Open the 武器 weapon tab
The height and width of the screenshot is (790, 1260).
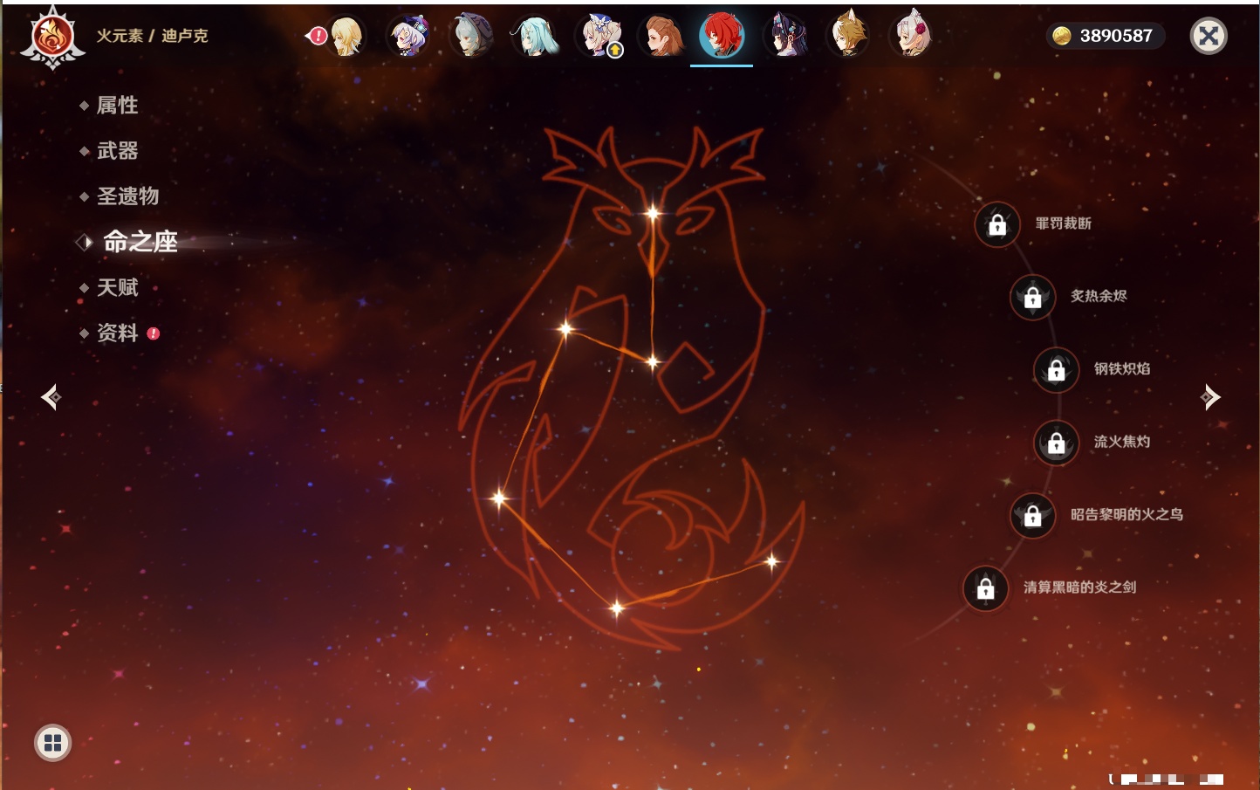tap(117, 151)
